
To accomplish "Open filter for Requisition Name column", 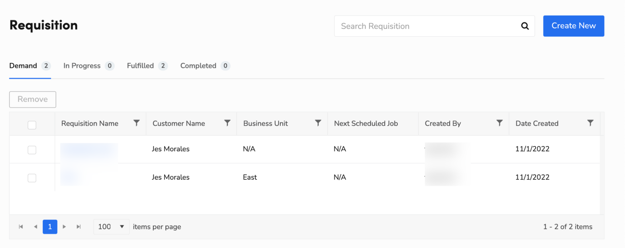I will [137, 123].
